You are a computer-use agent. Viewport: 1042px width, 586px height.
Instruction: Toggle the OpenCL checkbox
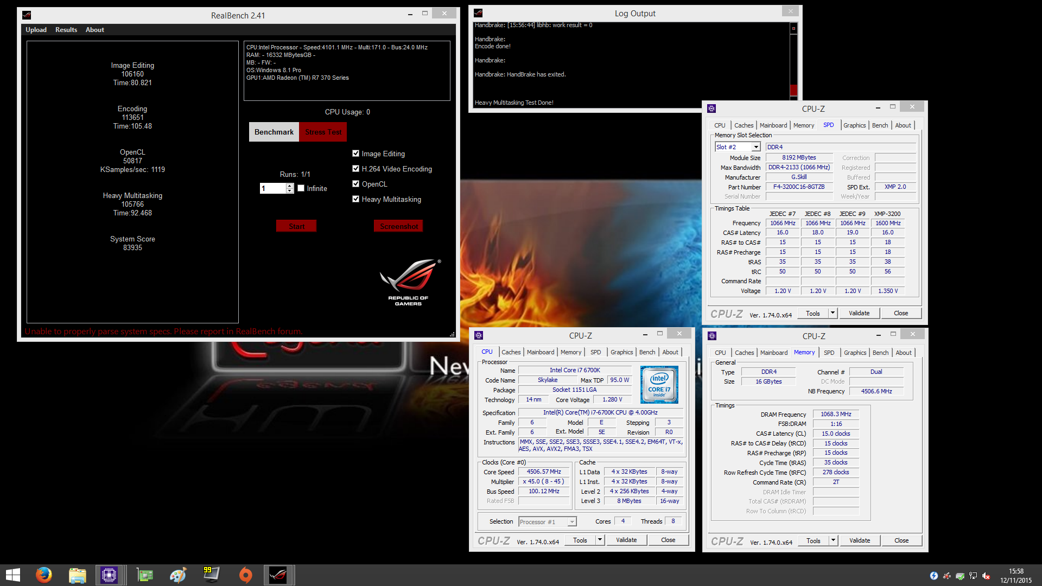(x=355, y=184)
